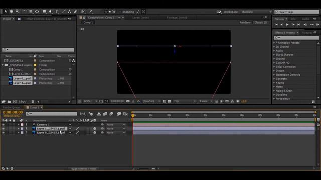Toggle shy switch of layer 2

pyautogui.click(x=70, y=129)
